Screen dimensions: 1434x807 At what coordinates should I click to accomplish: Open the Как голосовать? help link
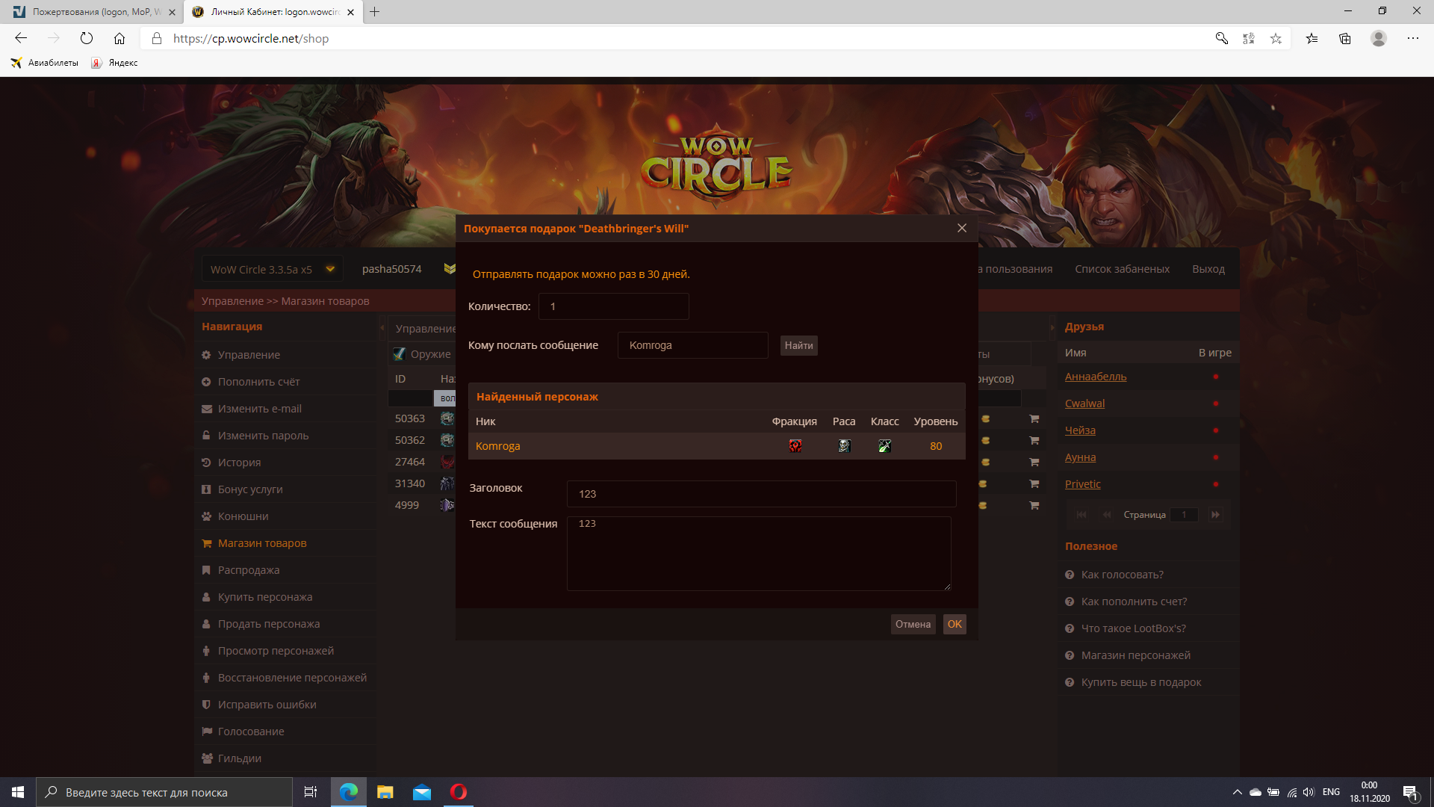click(x=1122, y=575)
